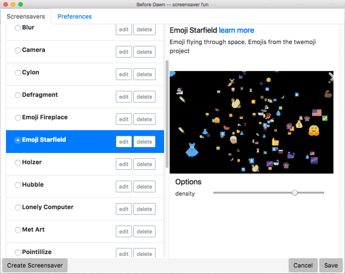This screenshot has height=274, width=345.
Task: Click the Defragment row label
Action: coord(40,95)
